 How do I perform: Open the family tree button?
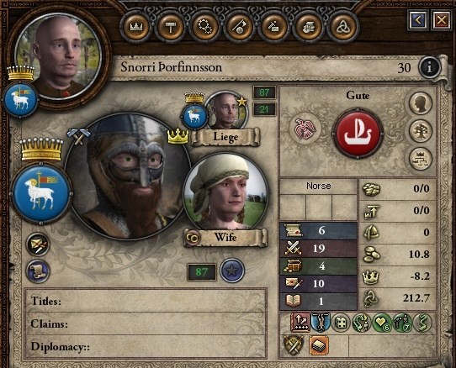[x=421, y=131]
